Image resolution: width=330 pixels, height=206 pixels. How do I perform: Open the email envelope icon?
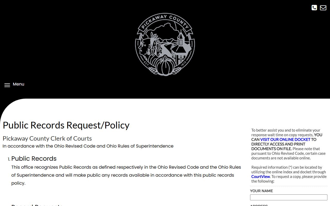(323, 8)
